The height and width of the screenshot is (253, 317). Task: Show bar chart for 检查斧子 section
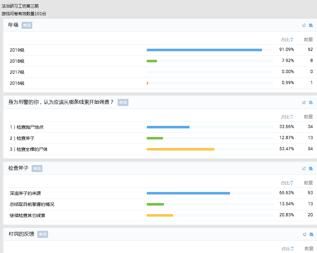pos(311,169)
